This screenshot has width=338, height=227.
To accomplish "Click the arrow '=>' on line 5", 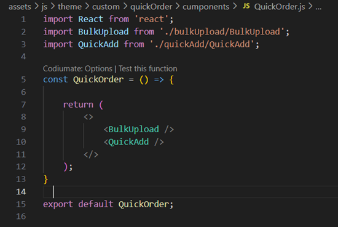I will point(159,79).
